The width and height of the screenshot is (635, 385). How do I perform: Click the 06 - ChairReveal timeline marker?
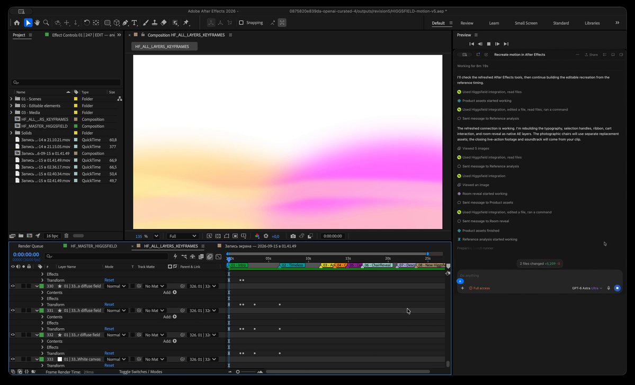click(378, 265)
